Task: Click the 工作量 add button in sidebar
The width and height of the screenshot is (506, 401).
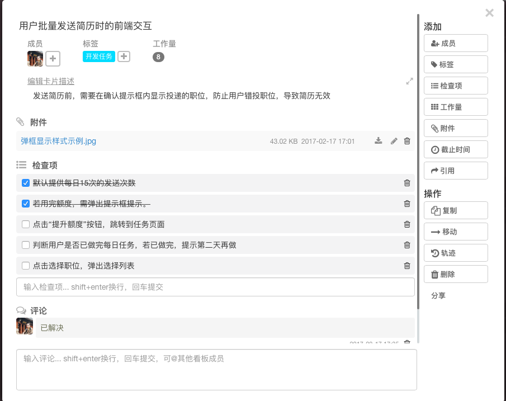Action: coord(456,107)
